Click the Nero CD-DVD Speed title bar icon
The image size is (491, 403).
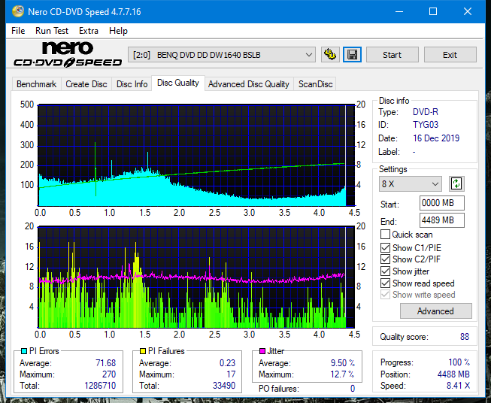point(18,11)
